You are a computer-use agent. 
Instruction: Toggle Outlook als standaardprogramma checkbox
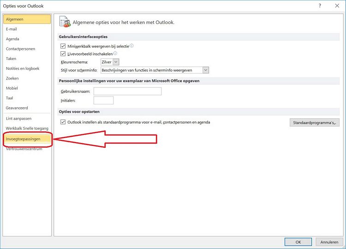pos(63,122)
